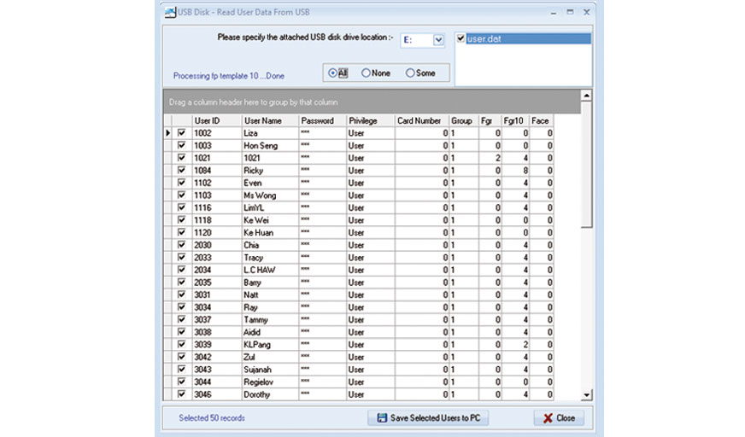Click the User ID cell '3031'
Viewport: 745px width, 437px height.
(x=217, y=294)
